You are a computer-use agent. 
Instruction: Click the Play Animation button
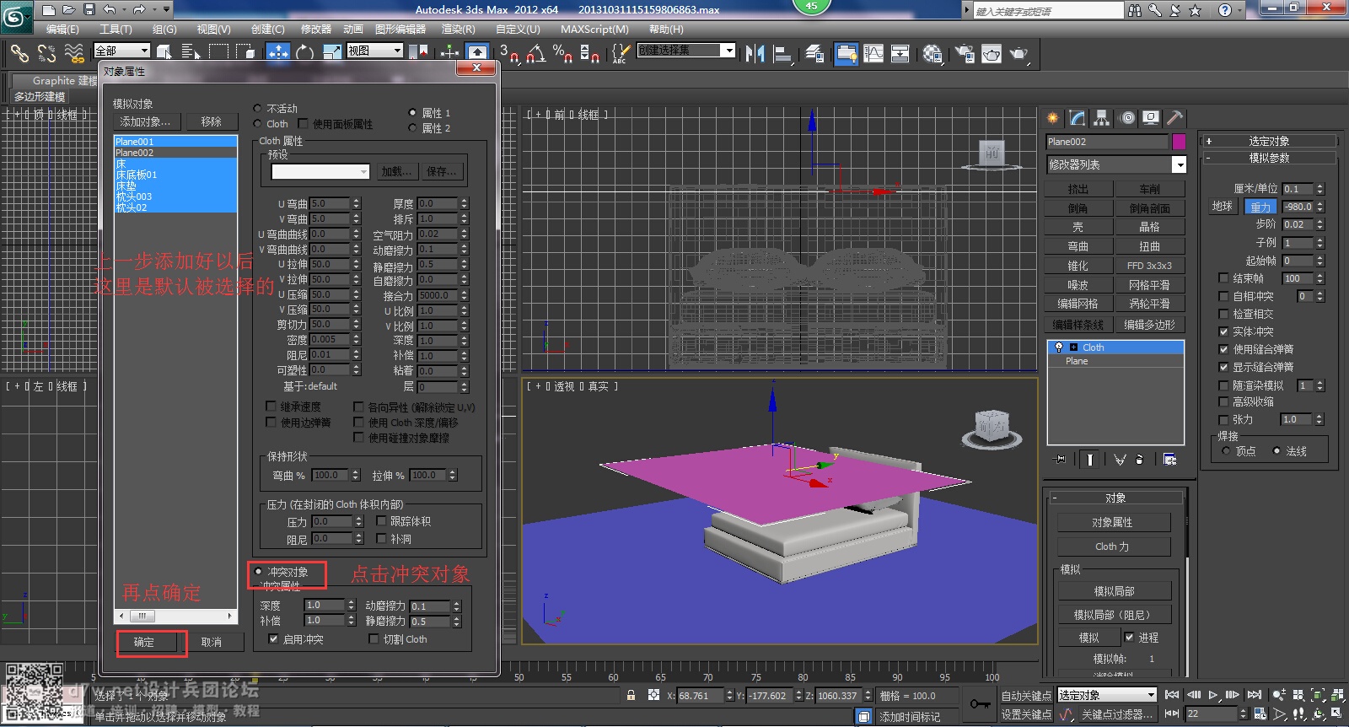1212,695
